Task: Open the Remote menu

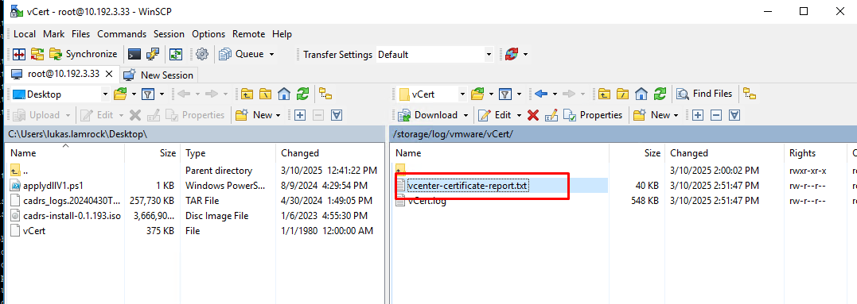Action: click(x=249, y=34)
